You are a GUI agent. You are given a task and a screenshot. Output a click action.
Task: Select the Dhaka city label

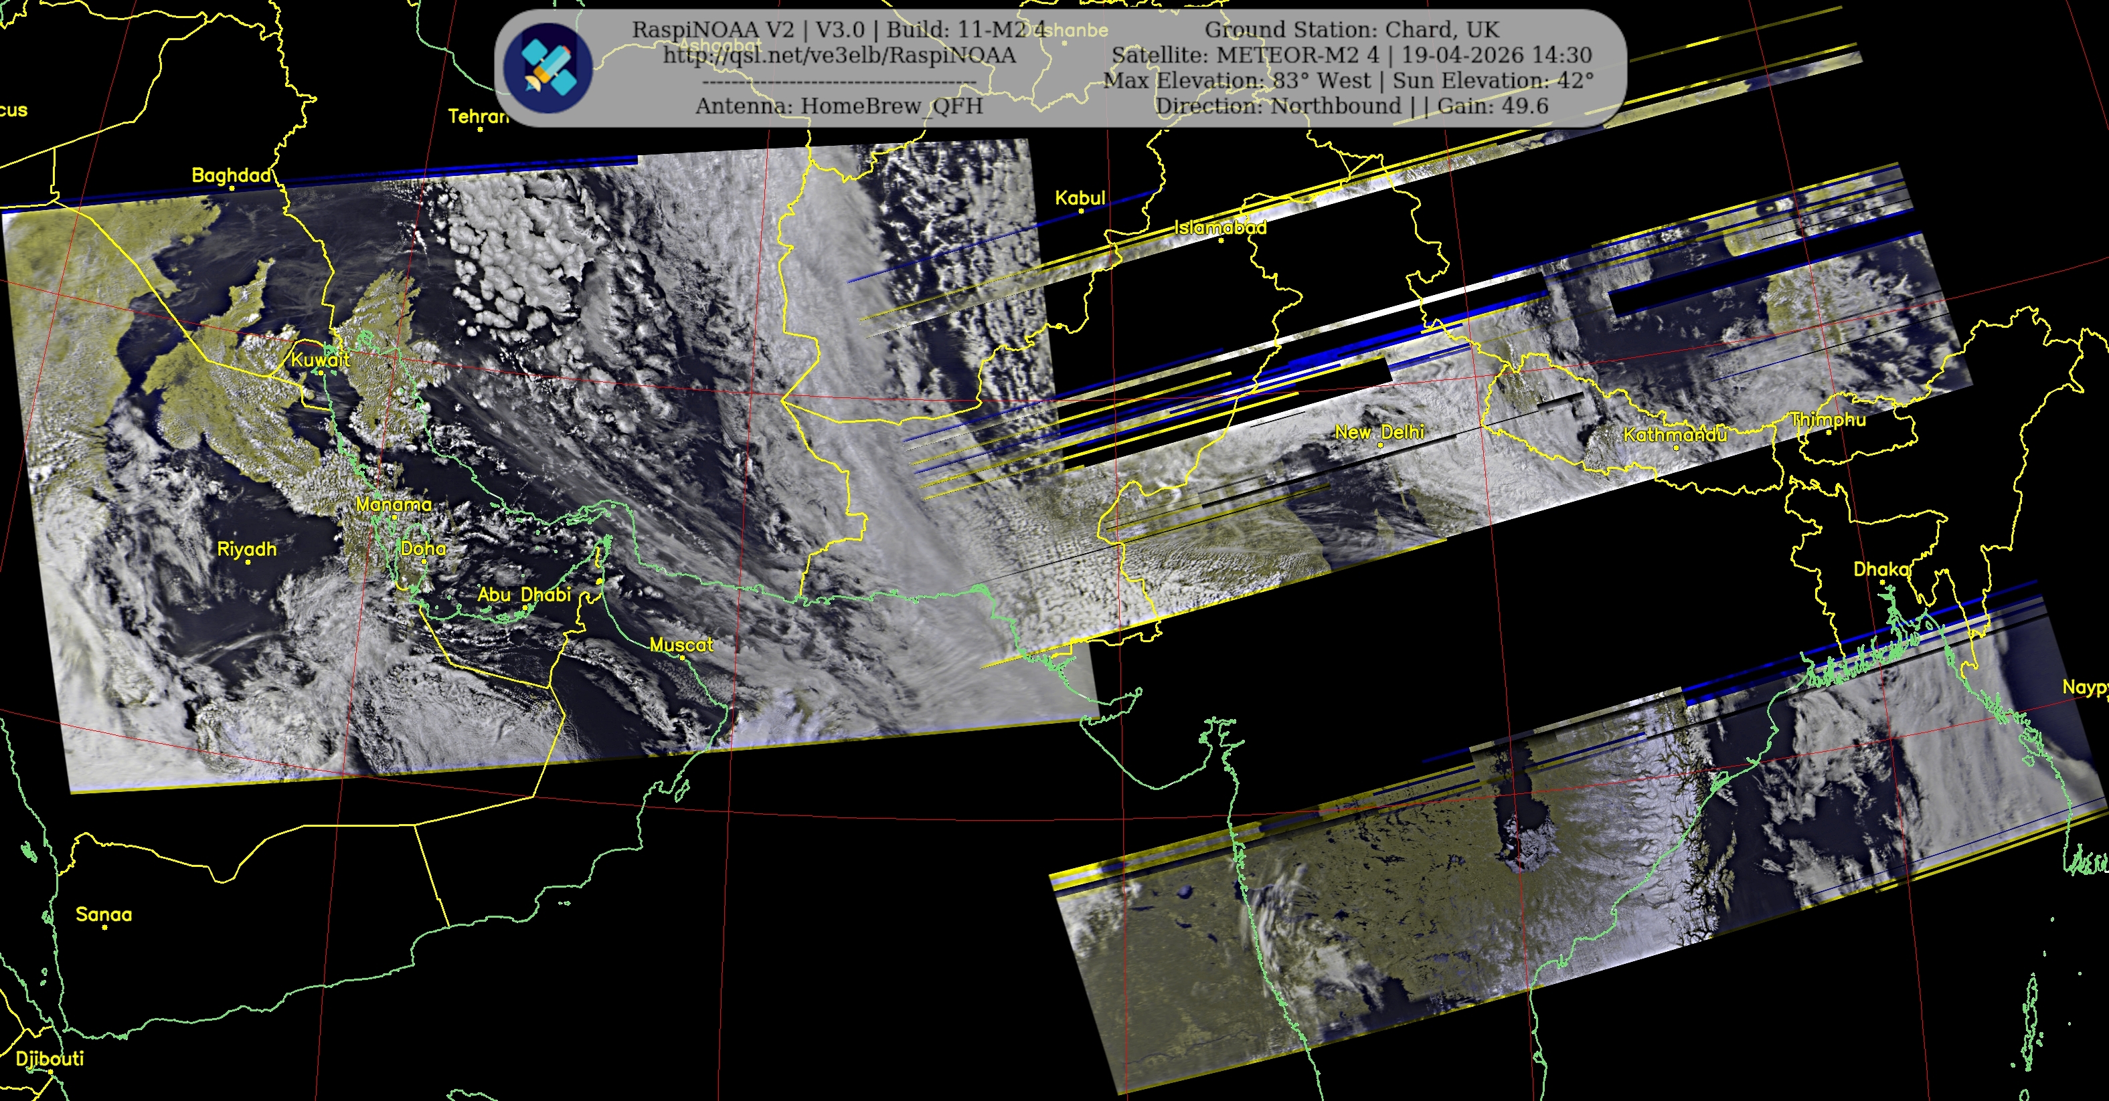pos(1881,569)
